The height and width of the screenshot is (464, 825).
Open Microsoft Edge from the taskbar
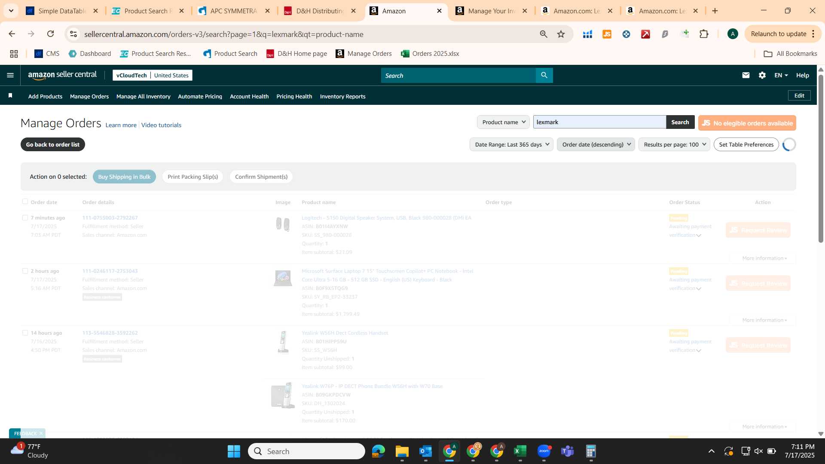pyautogui.click(x=378, y=451)
